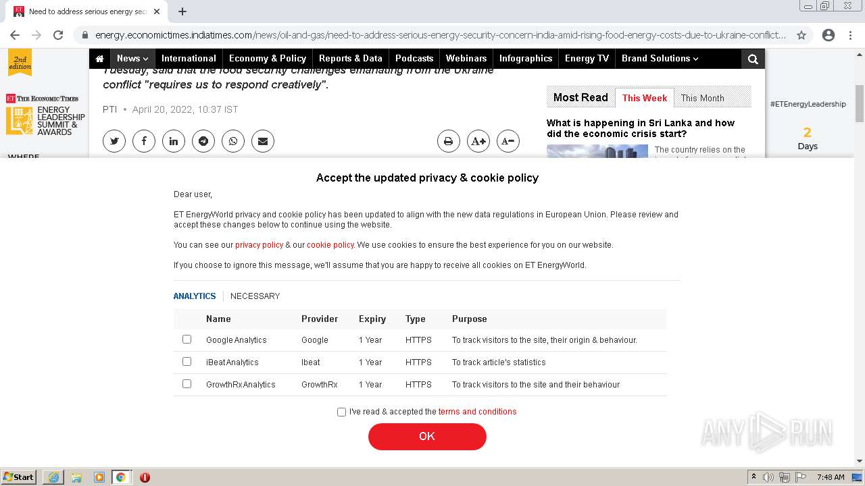Enable Google Analytics cookie checkbox
865x486 pixels.
(x=187, y=340)
